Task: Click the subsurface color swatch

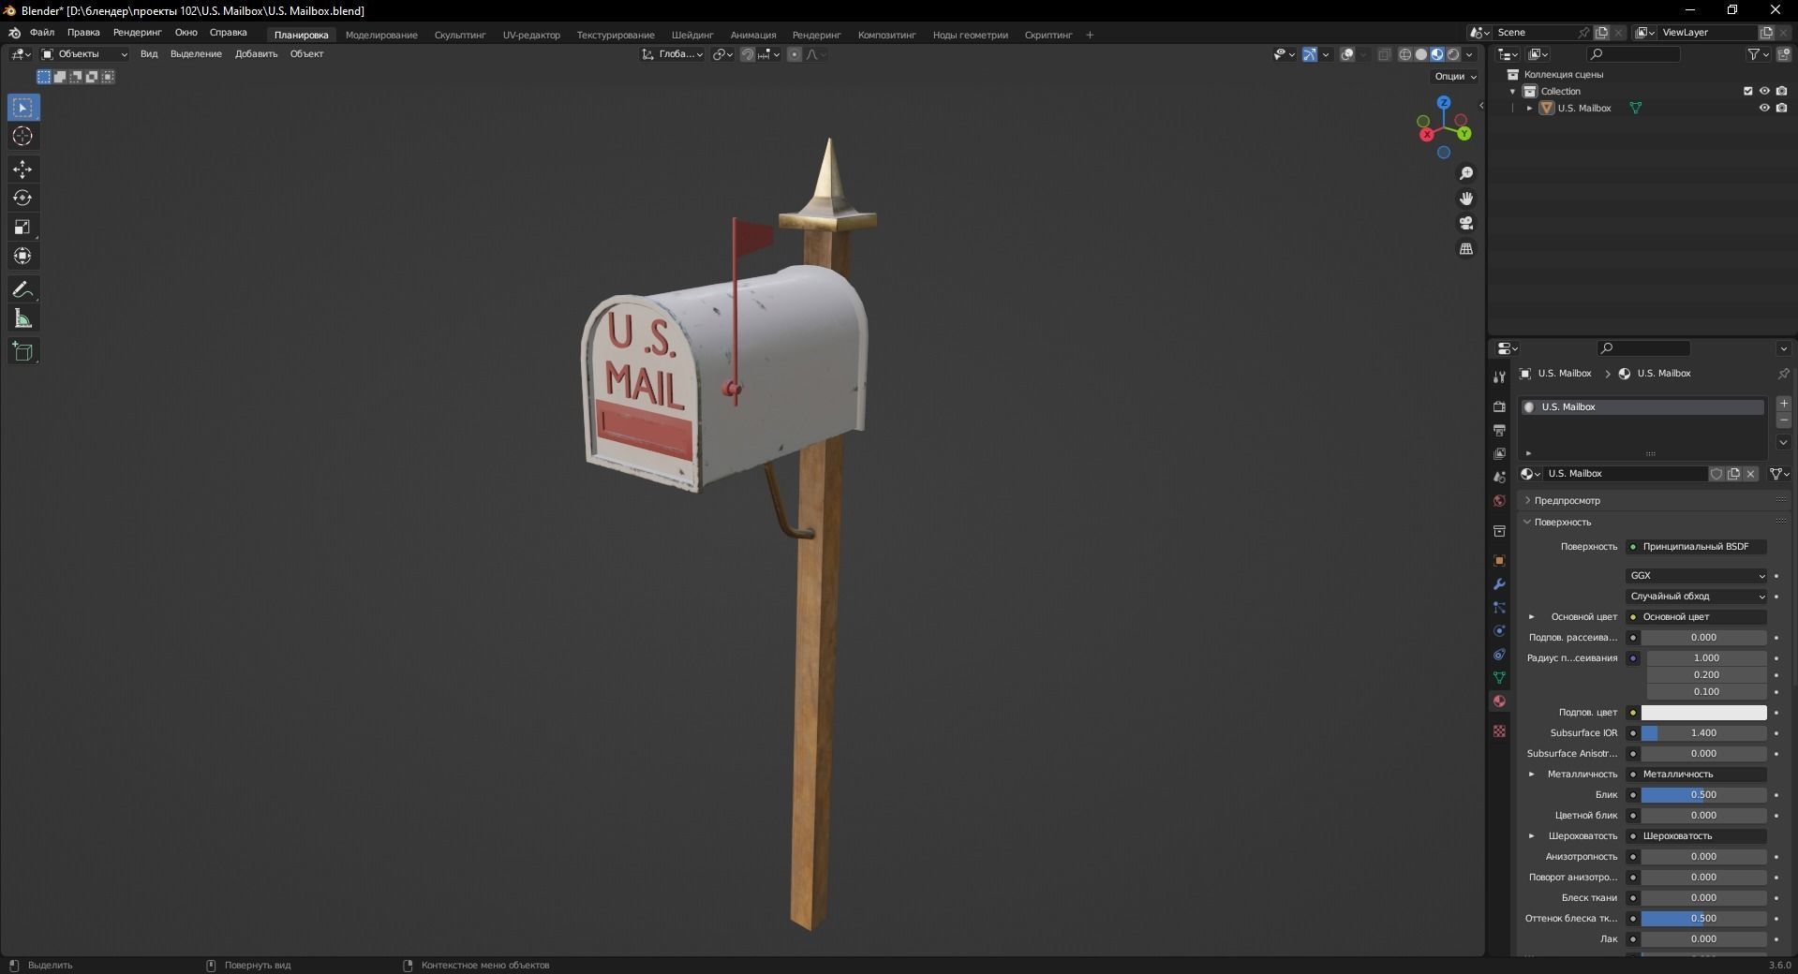Action: pyautogui.click(x=1703, y=713)
